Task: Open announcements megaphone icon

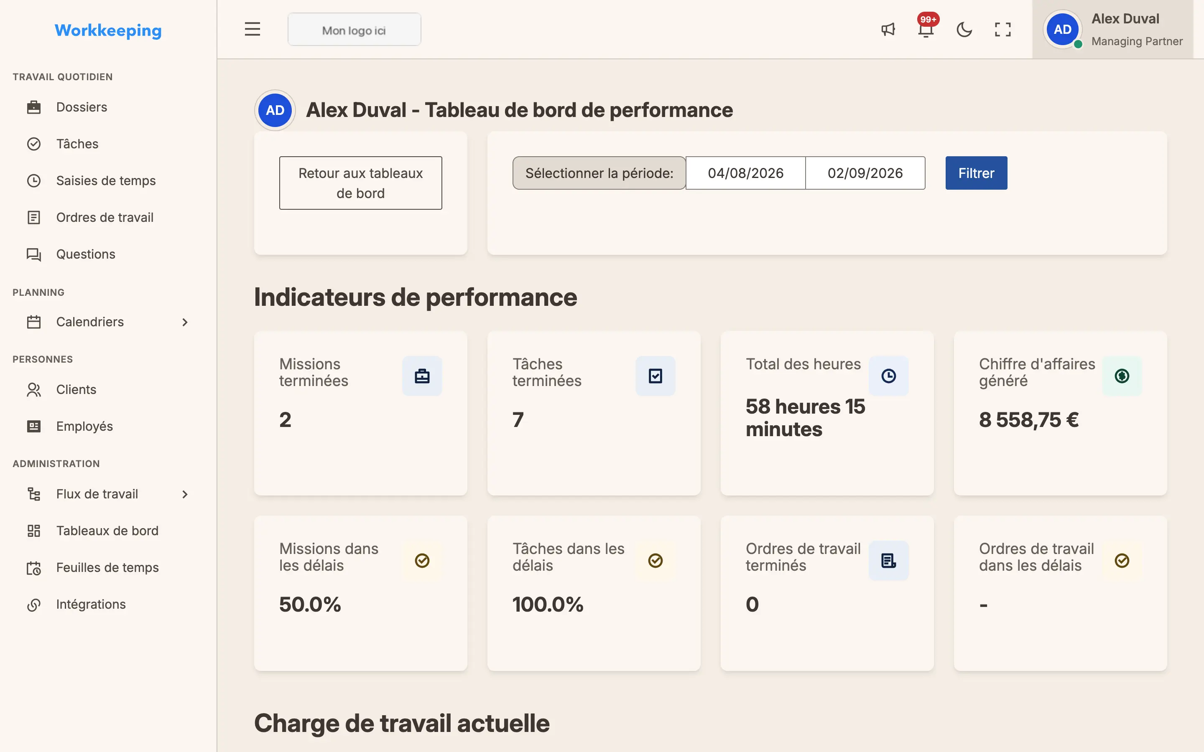Action: [888, 29]
